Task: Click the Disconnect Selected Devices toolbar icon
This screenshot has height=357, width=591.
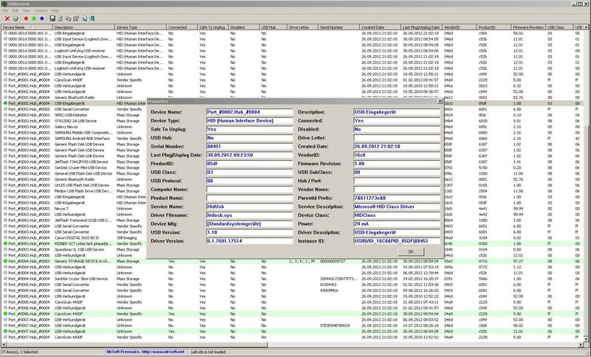Action: [16, 18]
